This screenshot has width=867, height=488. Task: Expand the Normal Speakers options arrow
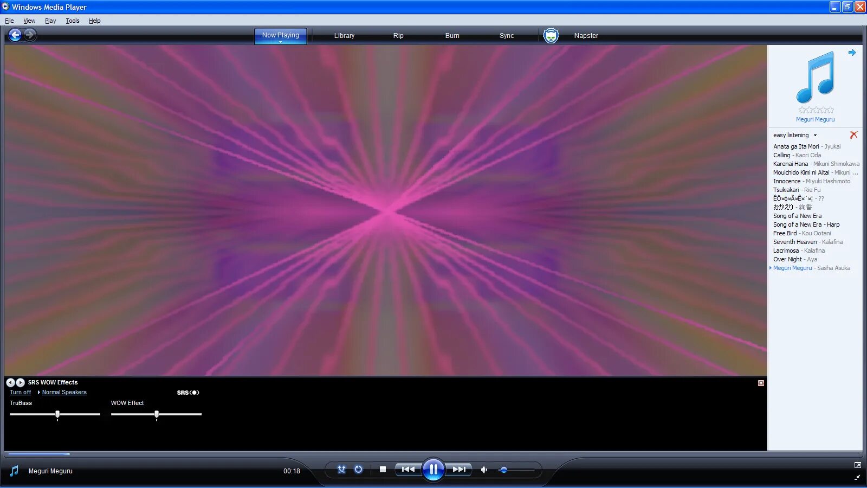[x=39, y=392]
